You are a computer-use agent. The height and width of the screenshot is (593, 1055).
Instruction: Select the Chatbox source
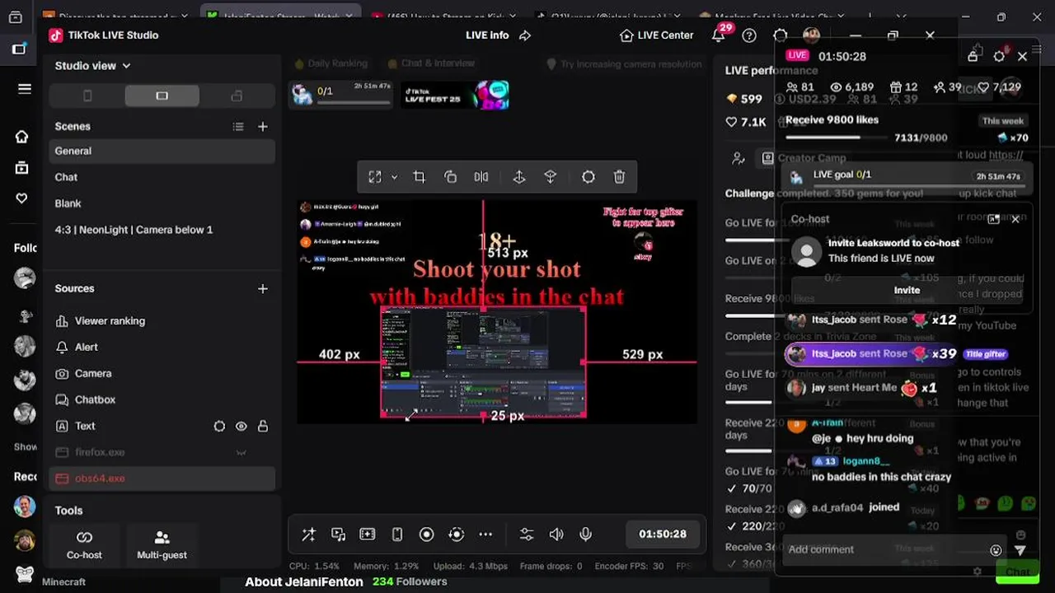(162, 400)
